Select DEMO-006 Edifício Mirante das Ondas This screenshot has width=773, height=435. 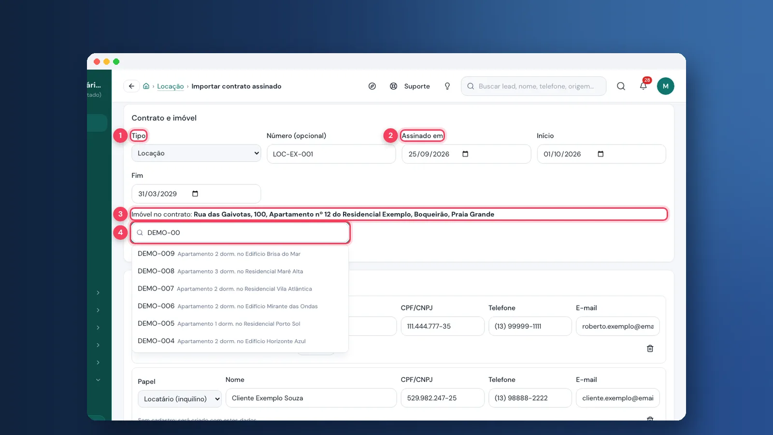pos(240,306)
